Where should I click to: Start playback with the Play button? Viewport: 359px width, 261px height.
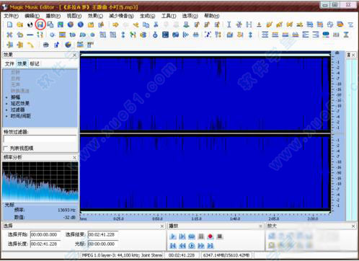173,236
